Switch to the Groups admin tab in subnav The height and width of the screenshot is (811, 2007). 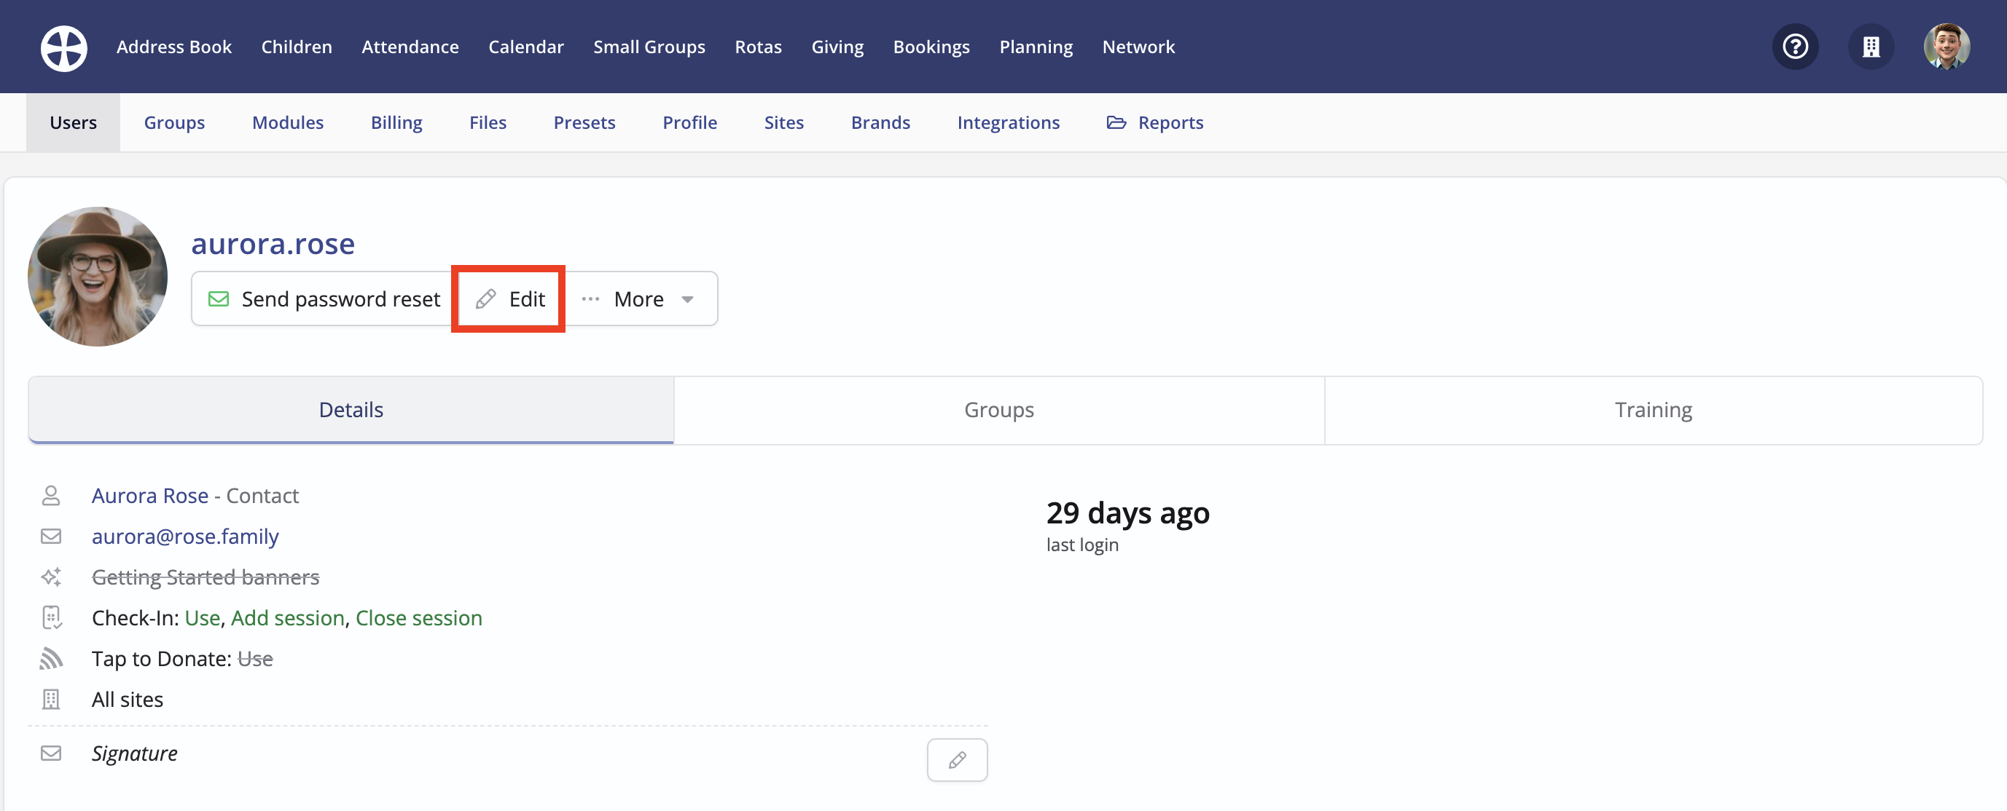pyautogui.click(x=174, y=122)
